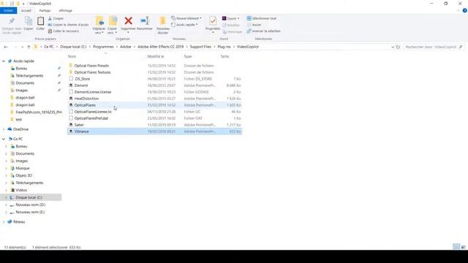The width and height of the screenshot is (468, 263).
Task: Click the Ce PC breadcrumb
Action: [x=49, y=47]
